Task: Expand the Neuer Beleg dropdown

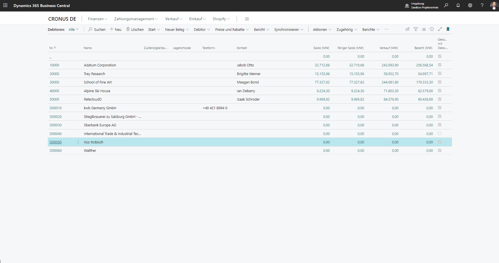Action: [x=177, y=29]
